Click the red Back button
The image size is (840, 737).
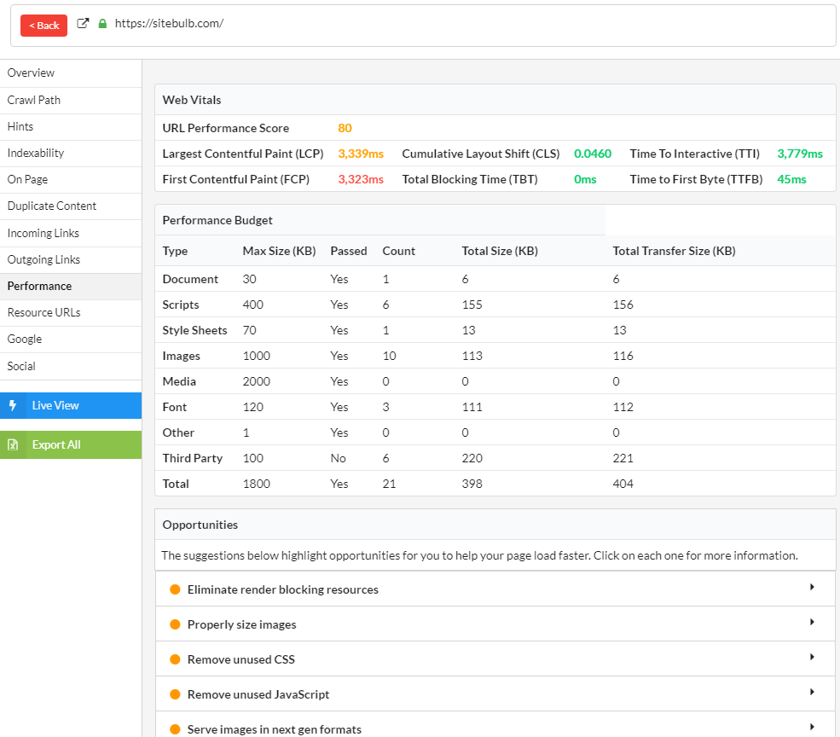tap(44, 26)
